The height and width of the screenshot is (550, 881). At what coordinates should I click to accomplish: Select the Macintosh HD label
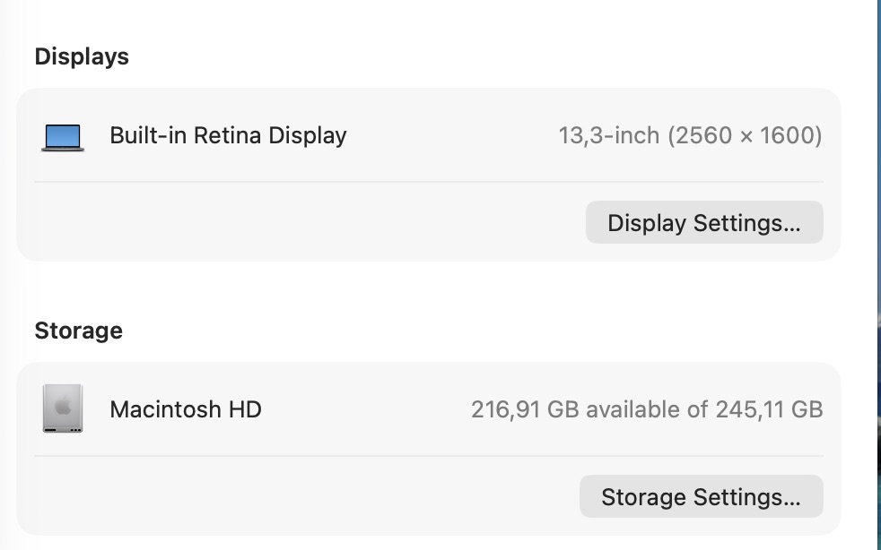[186, 409]
